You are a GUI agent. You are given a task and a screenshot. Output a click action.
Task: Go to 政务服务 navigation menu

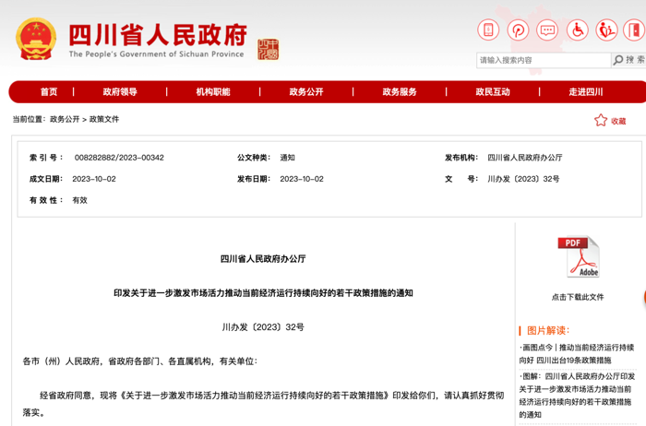pos(400,92)
